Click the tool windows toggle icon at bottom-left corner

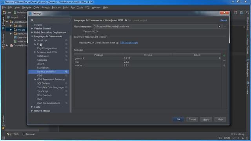pos(3,138)
